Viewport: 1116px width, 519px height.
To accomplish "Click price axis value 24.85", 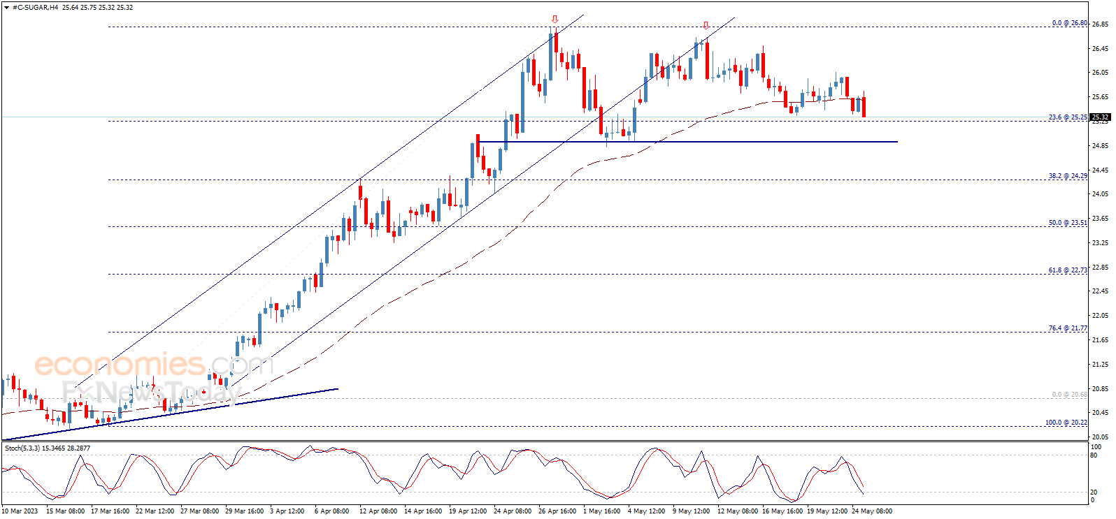I will (1100, 146).
